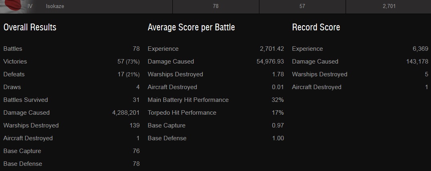The image size is (431, 171).
Task: Click the tier IV label in ship row
Action: coord(30,6)
